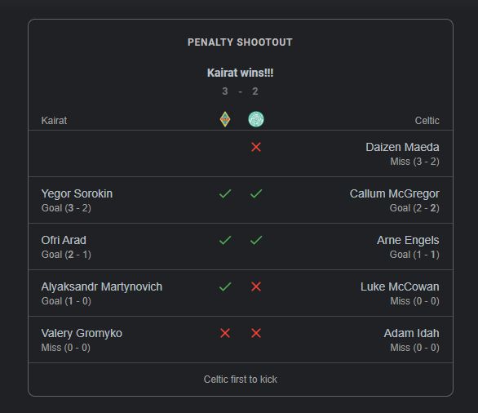Click green check next to Arne Engels
This screenshot has width=478, height=413.
tap(256, 240)
